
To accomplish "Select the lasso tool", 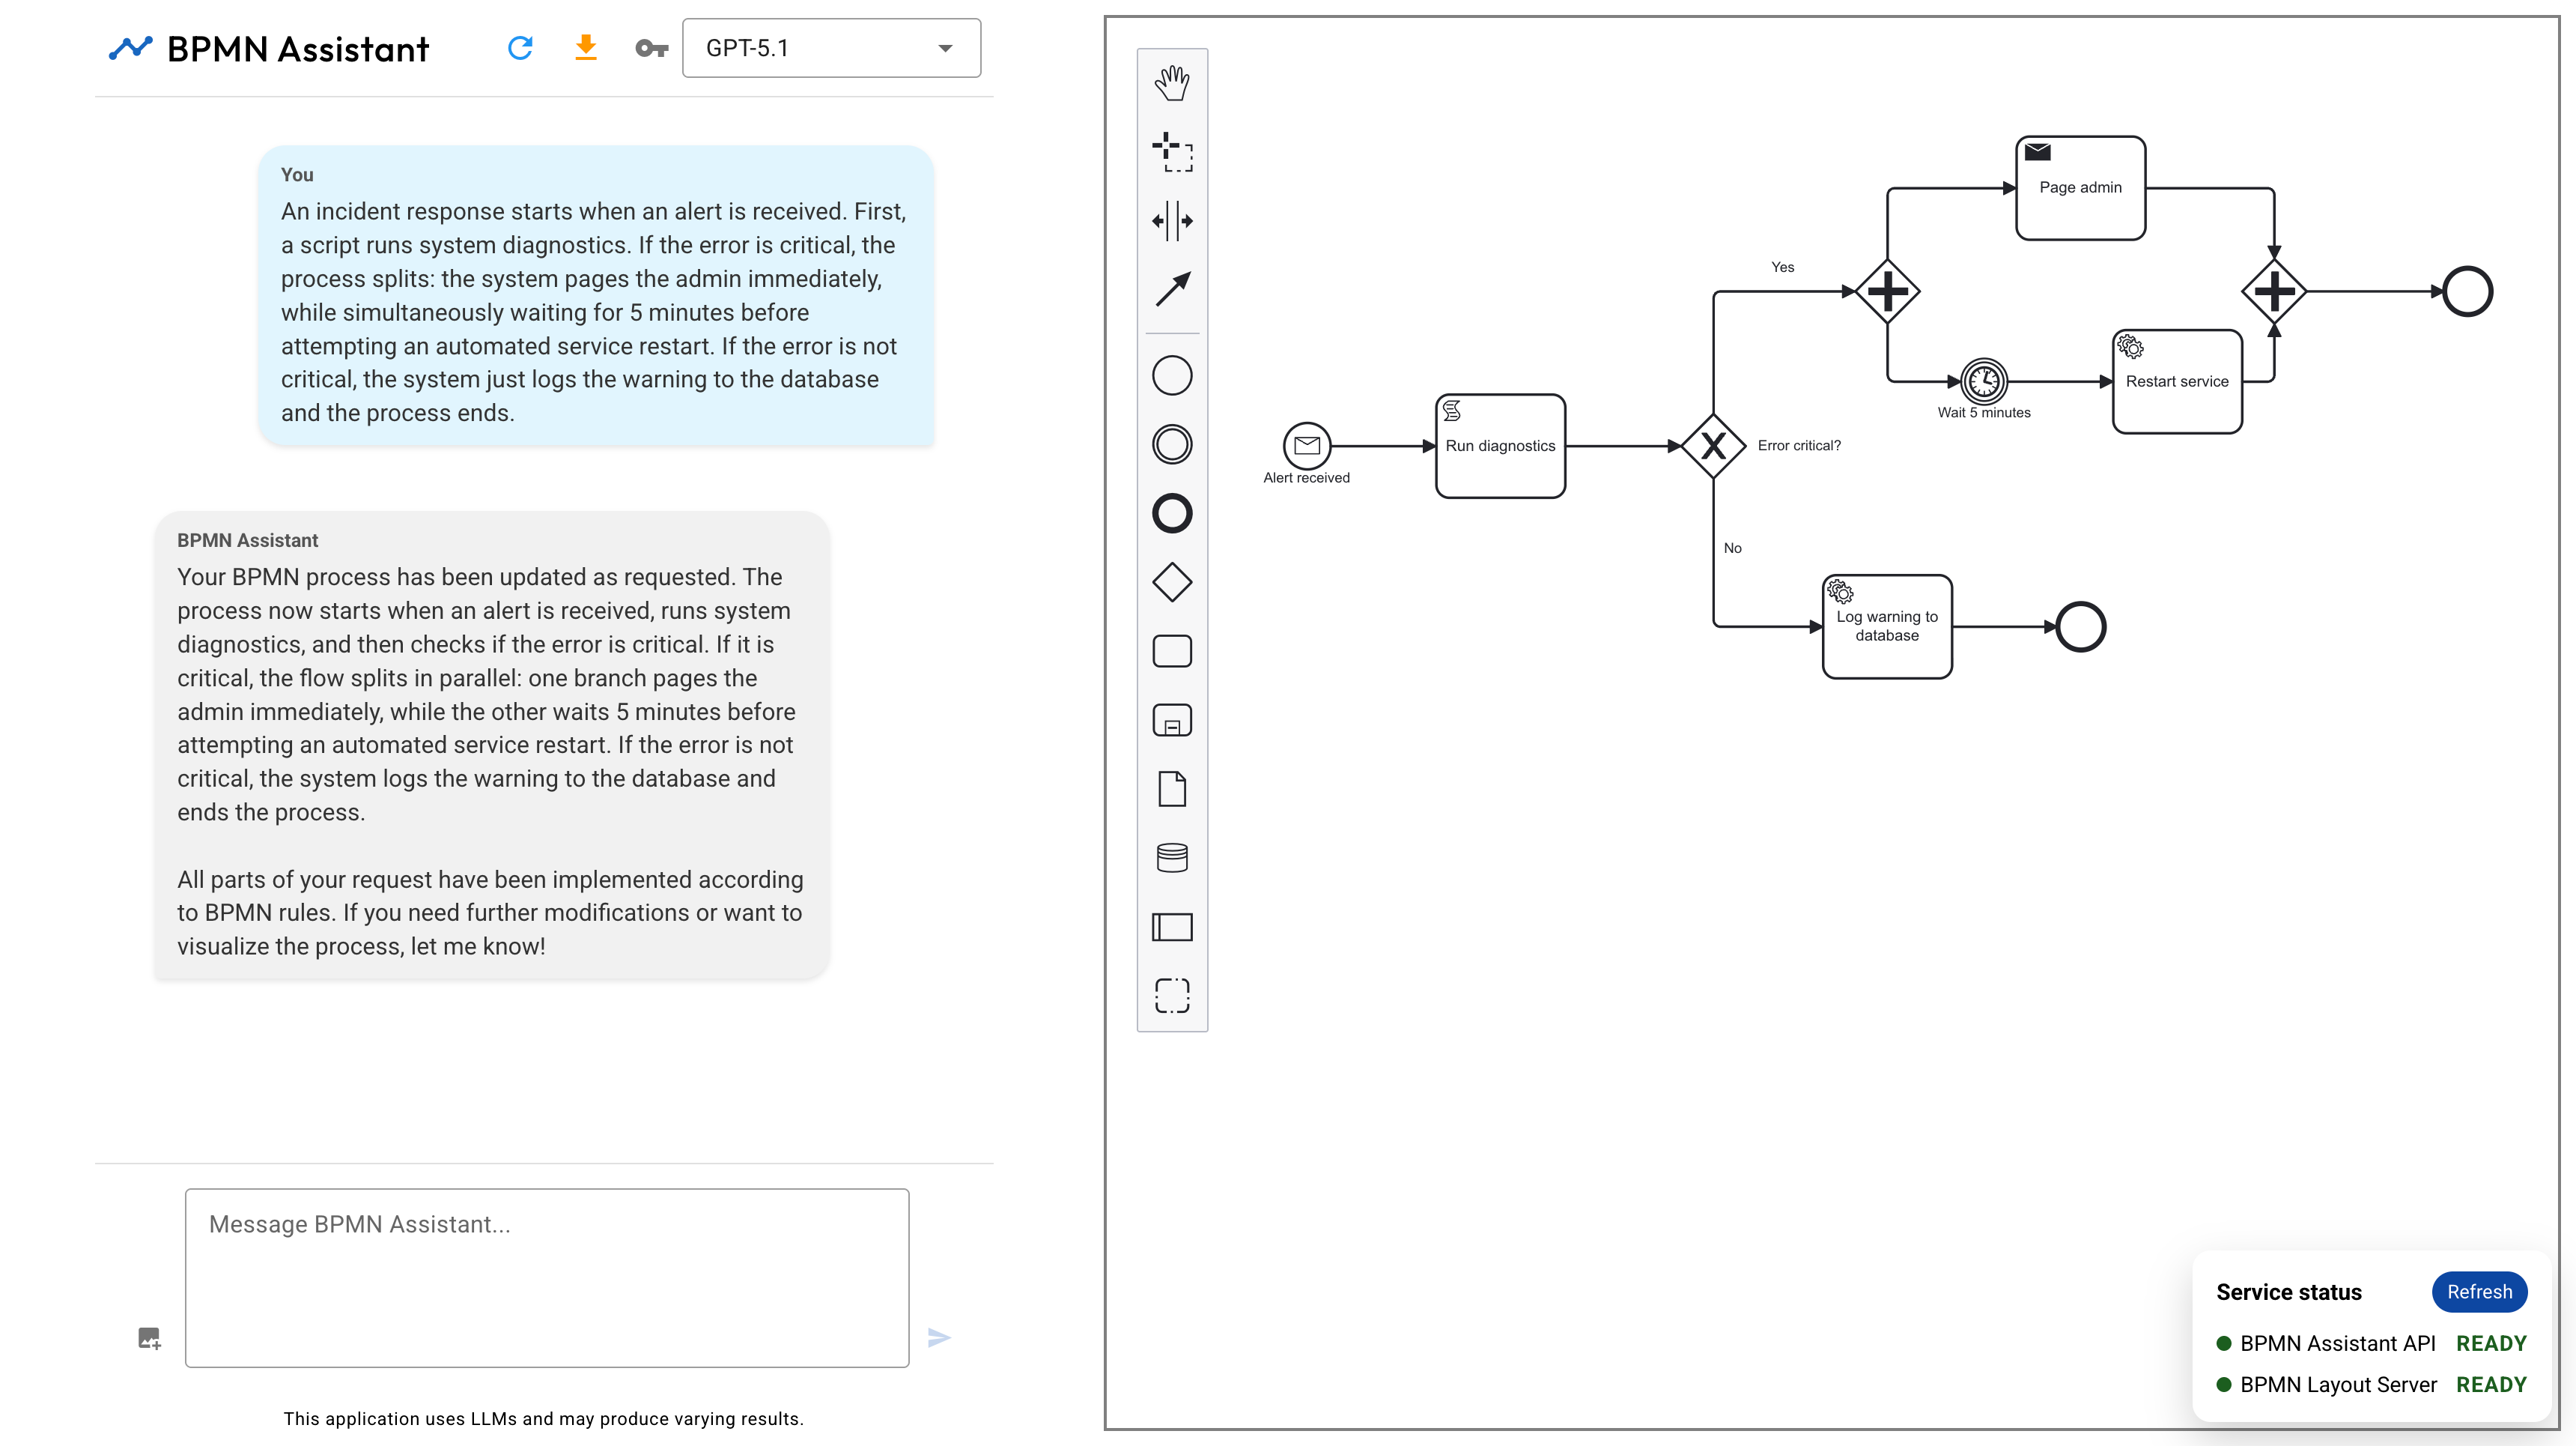I will pos(1172,152).
